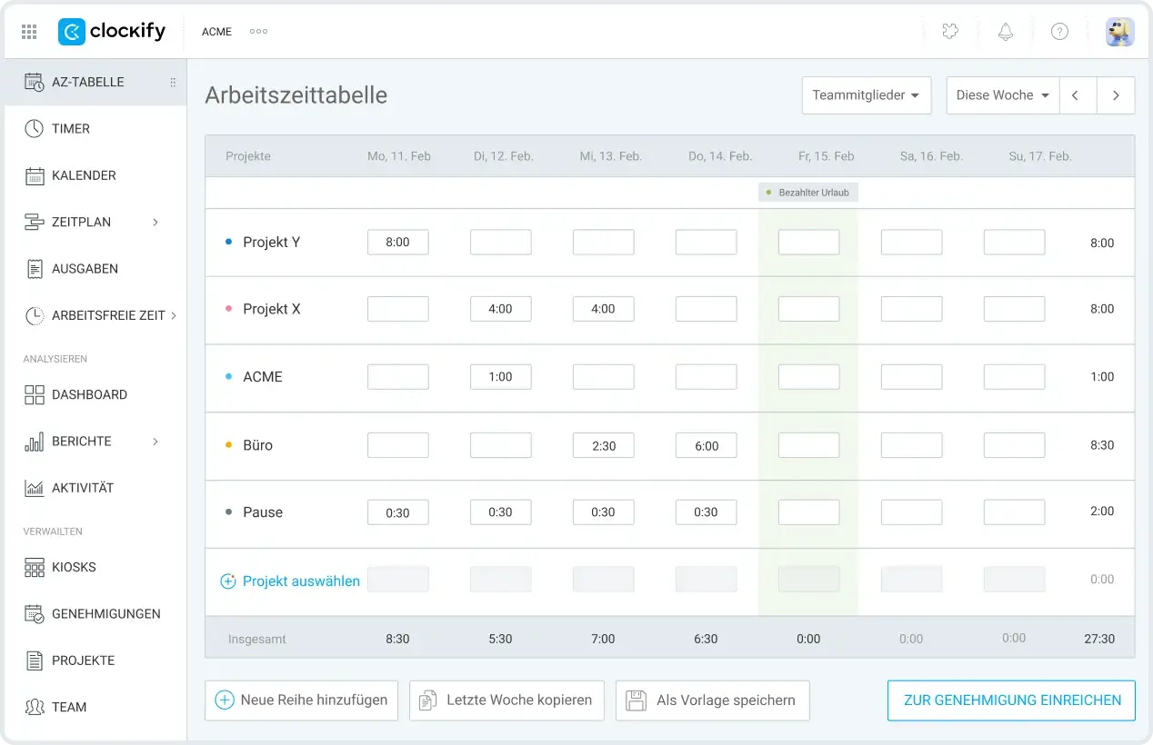Click the plus icon beside Projekt auswählen
The image size is (1153, 745).
coord(228,581)
